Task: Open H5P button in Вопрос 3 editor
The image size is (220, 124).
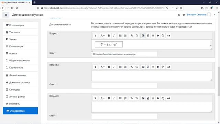Action: 168,99
